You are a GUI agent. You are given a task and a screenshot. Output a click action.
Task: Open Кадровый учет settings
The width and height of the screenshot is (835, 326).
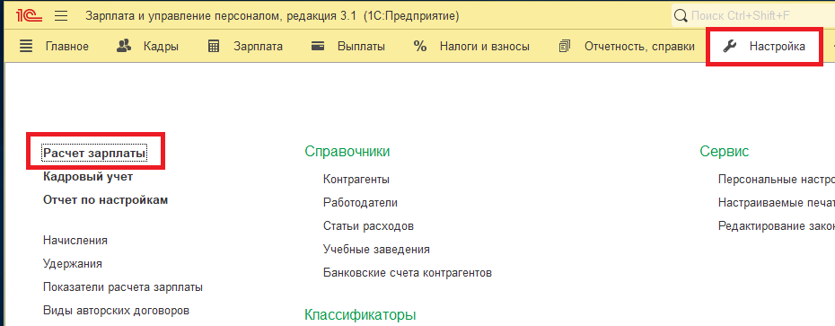[x=88, y=176]
